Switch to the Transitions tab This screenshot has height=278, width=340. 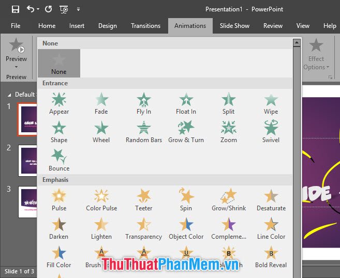pos(145,26)
